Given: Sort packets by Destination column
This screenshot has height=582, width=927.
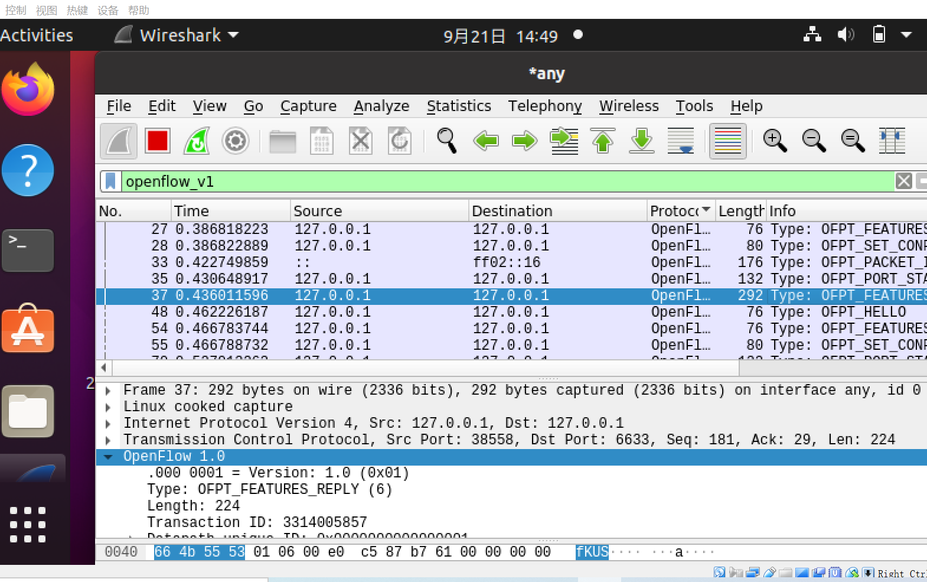Looking at the screenshot, I should (x=558, y=211).
